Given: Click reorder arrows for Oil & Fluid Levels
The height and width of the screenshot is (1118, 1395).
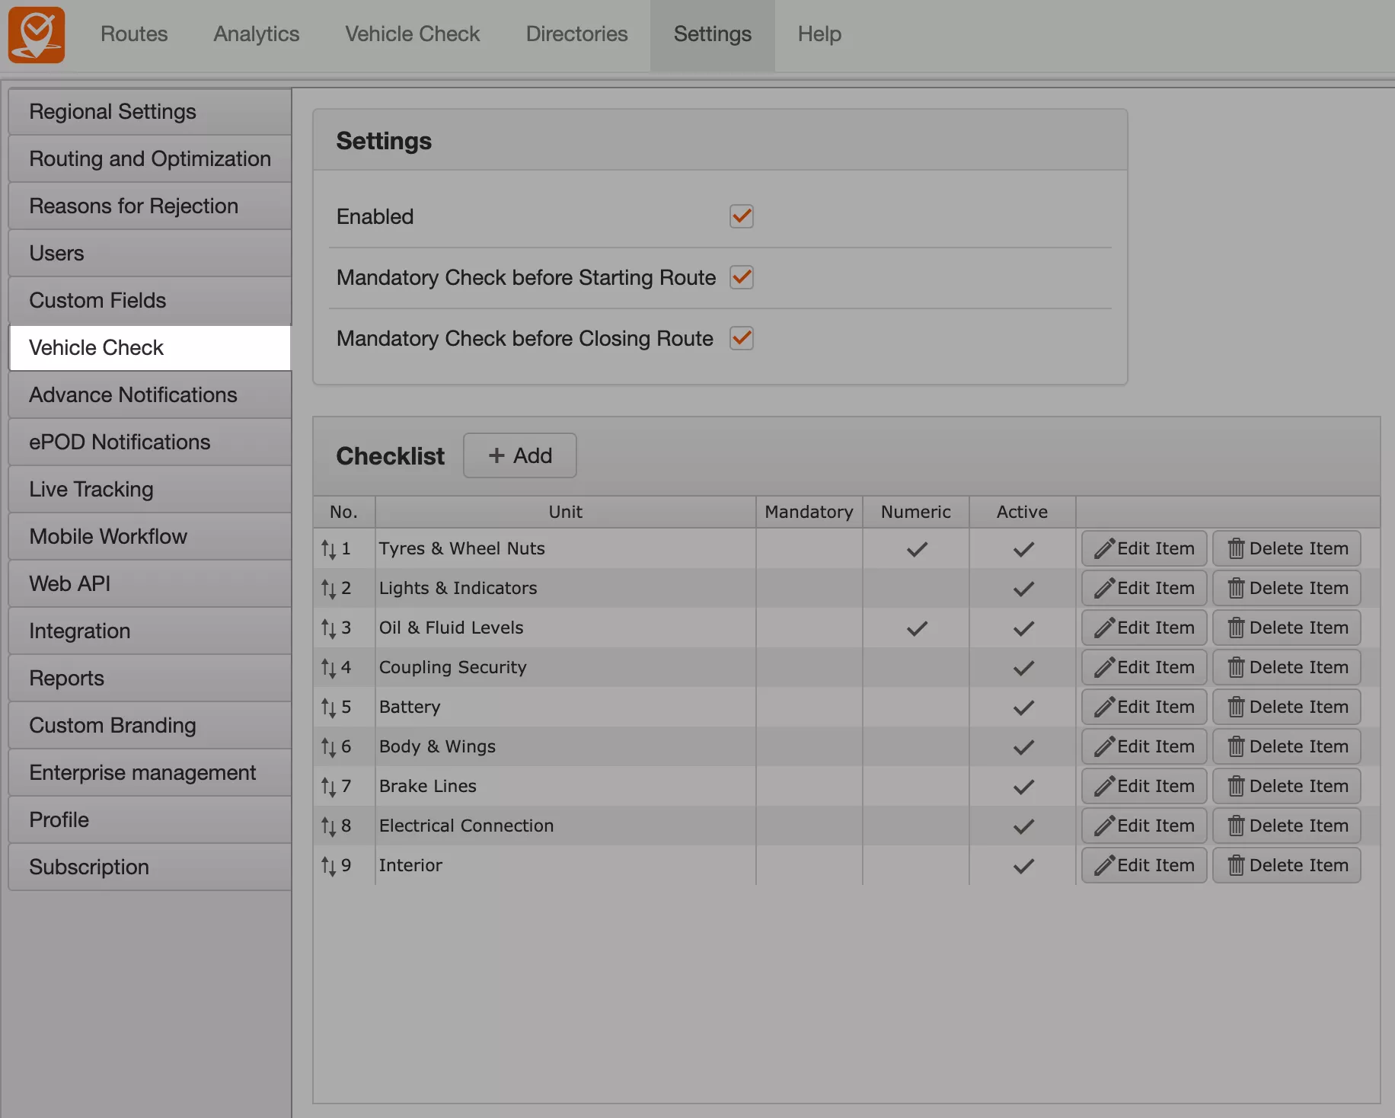Looking at the screenshot, I should [328, 628].
